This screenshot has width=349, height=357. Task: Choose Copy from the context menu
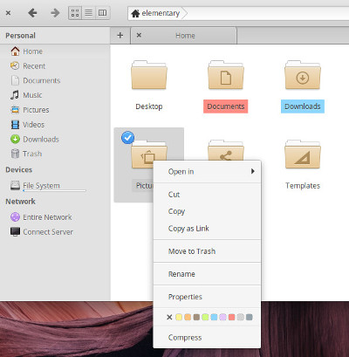207,211
